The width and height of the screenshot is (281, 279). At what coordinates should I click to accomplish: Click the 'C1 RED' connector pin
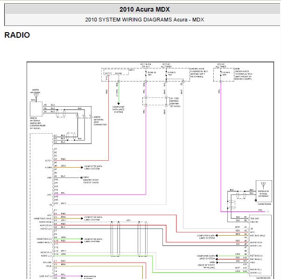point(60,261)
